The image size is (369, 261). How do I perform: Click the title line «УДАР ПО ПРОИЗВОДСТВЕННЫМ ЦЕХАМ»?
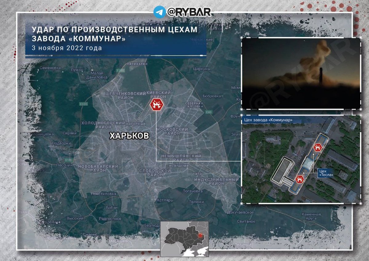[x=114, y=30]
